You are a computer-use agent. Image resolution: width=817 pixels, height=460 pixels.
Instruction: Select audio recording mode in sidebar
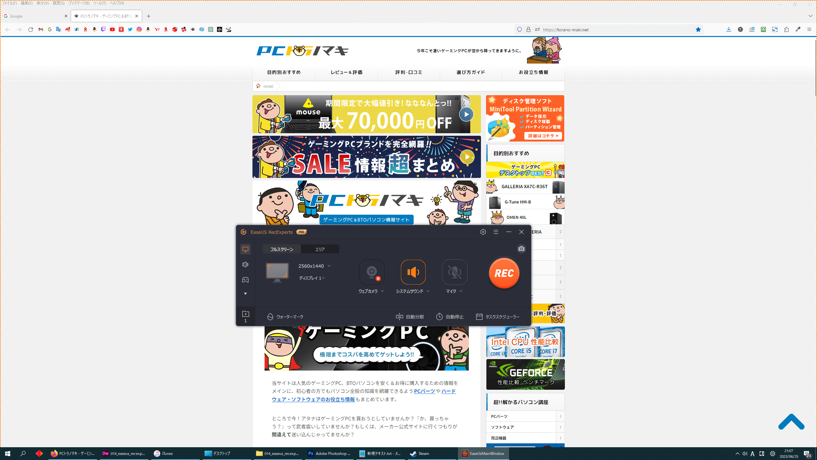tap(245, 264)
